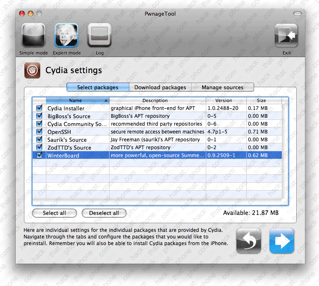Screen dimensions: 319x286
Task: Open the Download packages tab
Action: (x=160, y=87)
